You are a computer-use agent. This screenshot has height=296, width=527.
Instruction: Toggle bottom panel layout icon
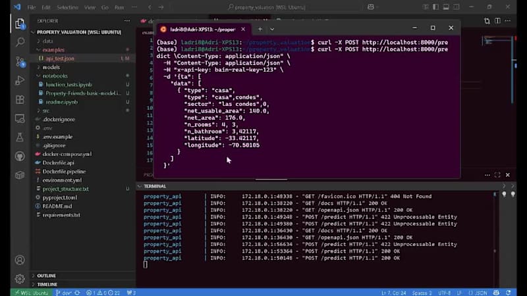coord(446,7)
